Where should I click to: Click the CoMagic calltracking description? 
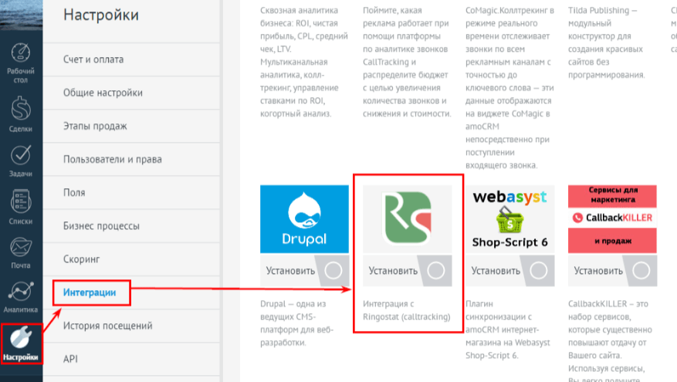510,88
